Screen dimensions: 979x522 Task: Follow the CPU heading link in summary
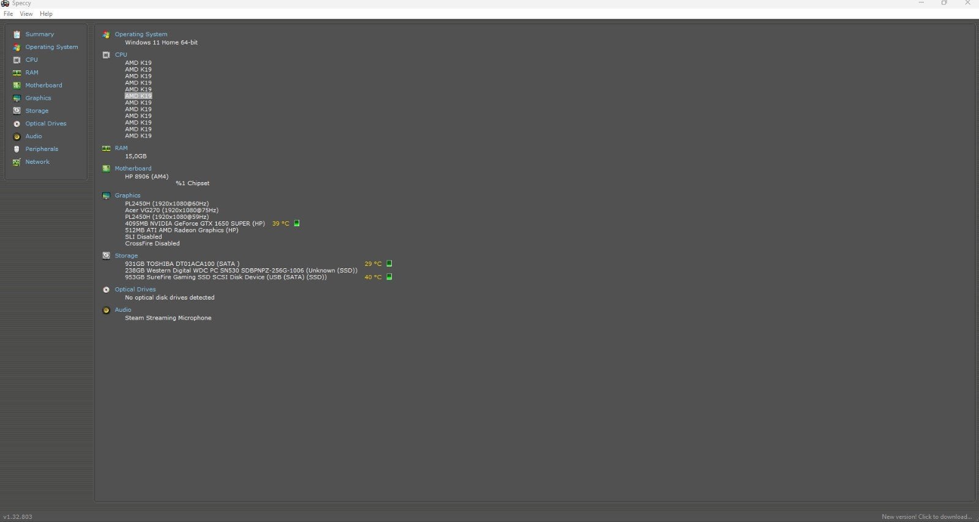click(x=121, y=54)
